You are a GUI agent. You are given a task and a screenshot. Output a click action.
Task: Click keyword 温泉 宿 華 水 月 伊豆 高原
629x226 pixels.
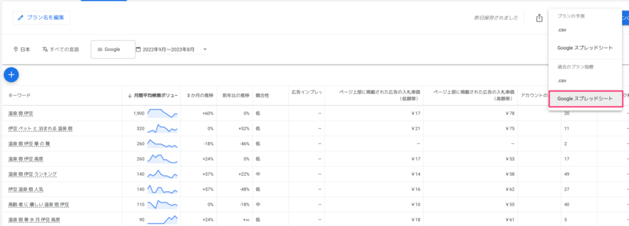coord(34,220)
